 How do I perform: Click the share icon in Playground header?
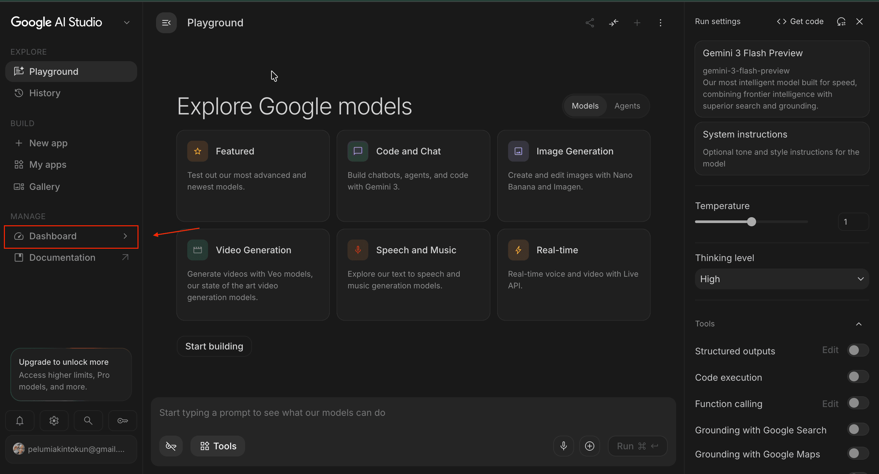point(590,23)
